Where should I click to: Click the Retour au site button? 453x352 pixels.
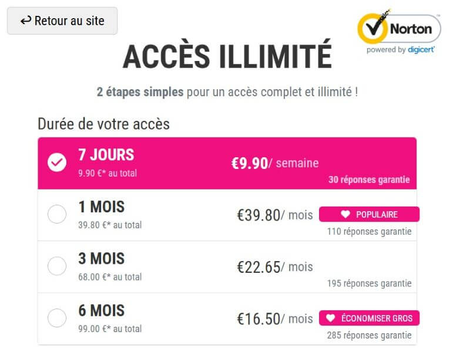(x=62, y=21)
